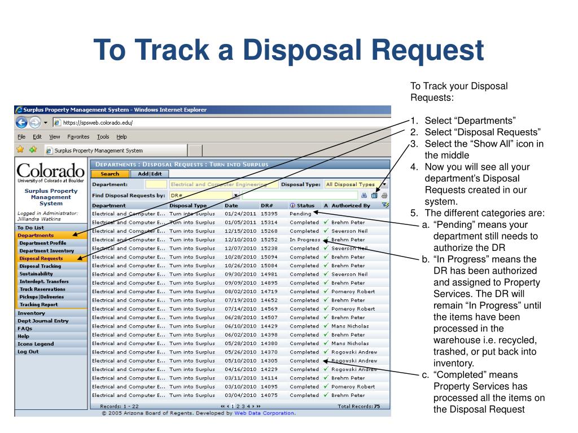
Task: Click green checkmark in DR# 15314 row
Action: click(326, 222)
